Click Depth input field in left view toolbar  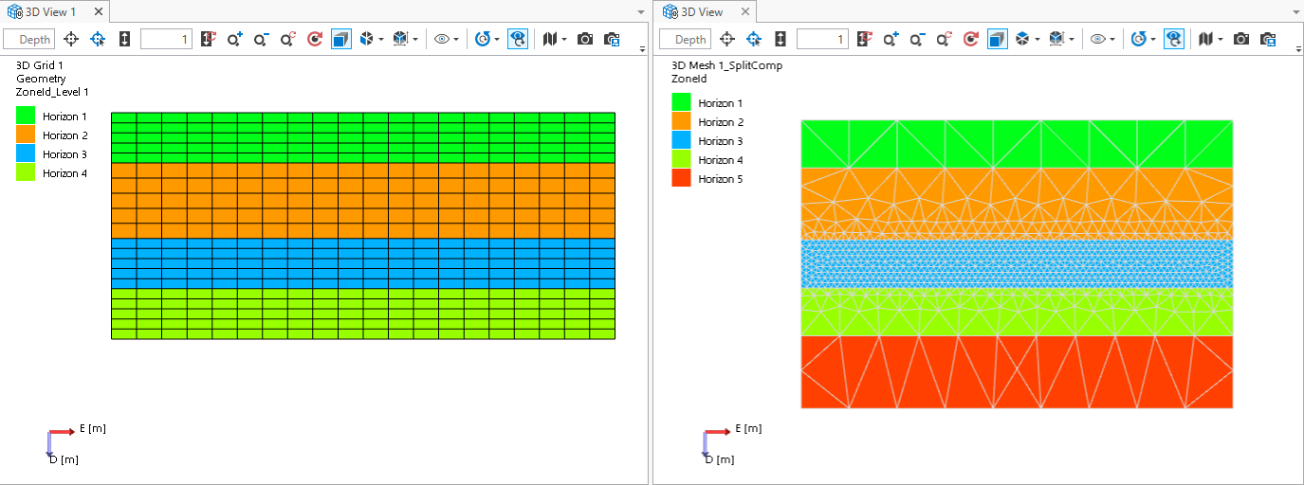[29, 39]
